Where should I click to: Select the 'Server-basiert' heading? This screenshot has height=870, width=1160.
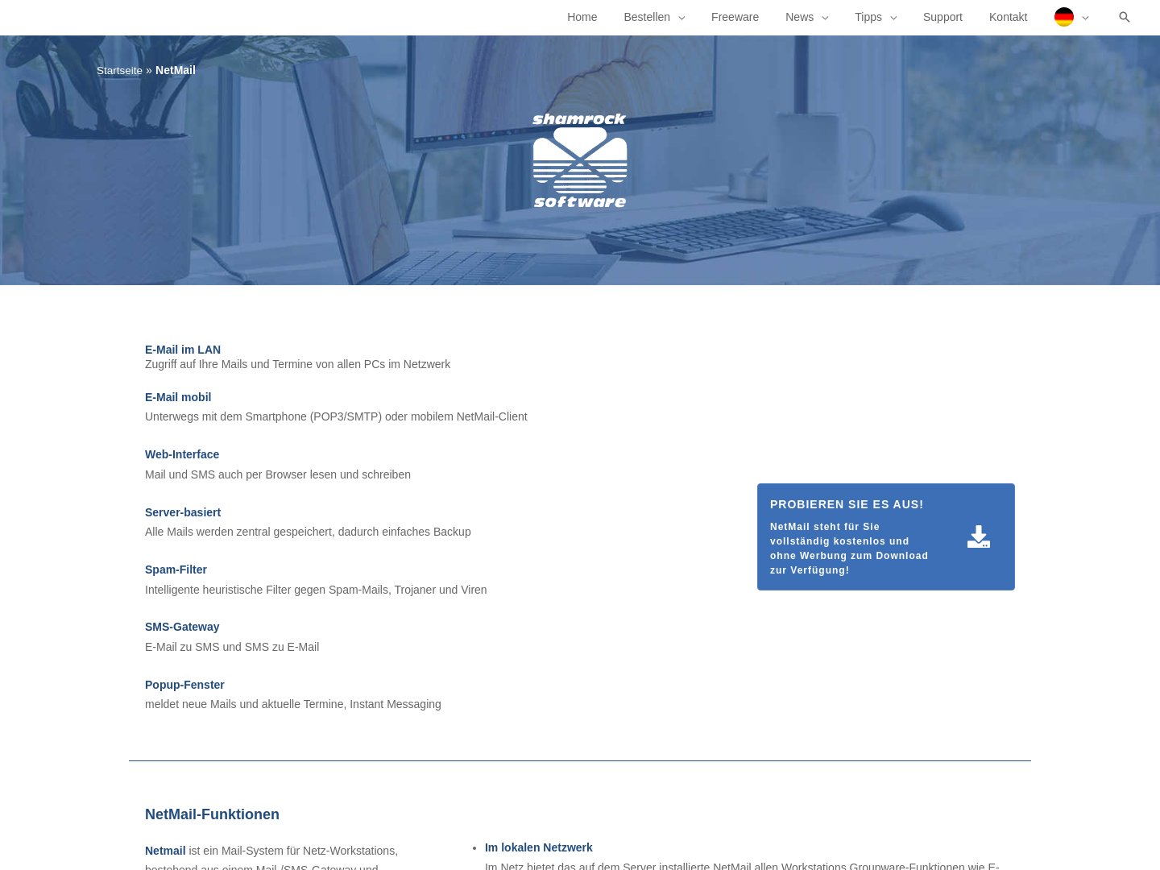coord(183,512)
